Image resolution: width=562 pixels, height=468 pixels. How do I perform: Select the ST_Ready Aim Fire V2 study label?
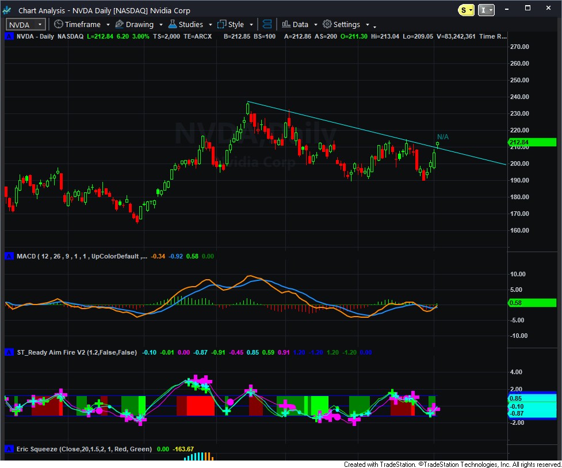tap(77, 352)
